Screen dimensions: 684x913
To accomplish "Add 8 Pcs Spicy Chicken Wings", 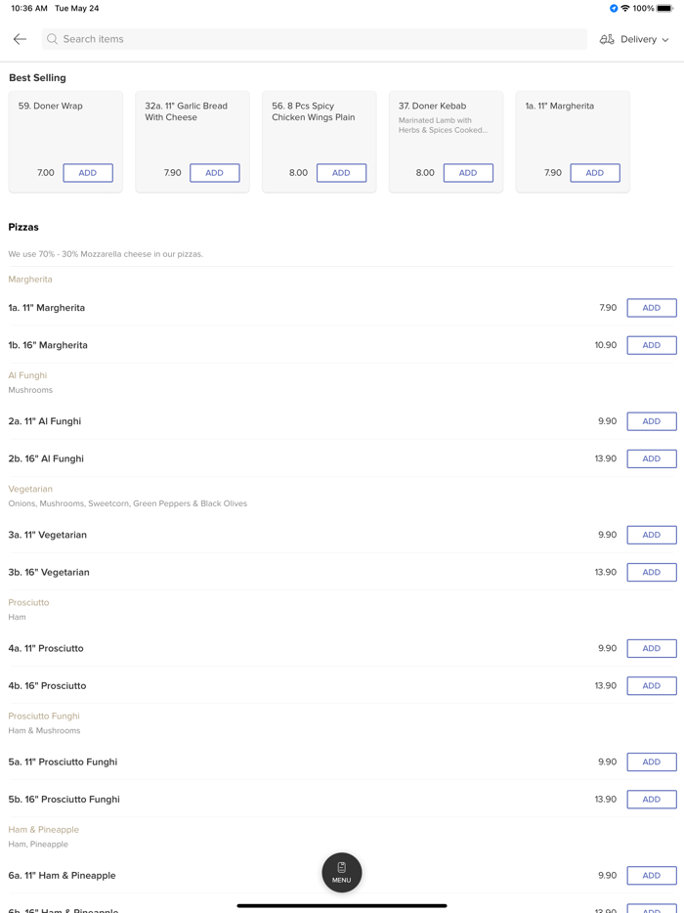I will pyautogui.click(x=341, y=173).
